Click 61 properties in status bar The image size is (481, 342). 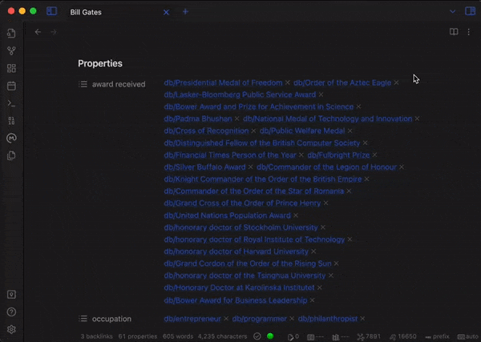coord(138,336)
